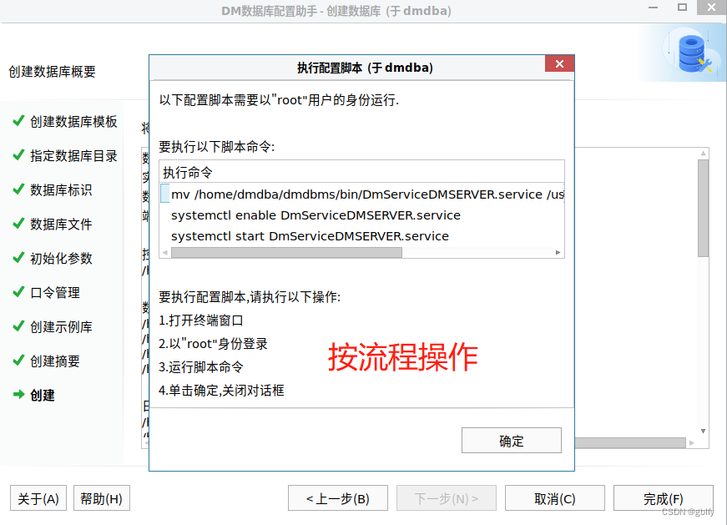
Task: Click the summary panel scroll-up arrow
Action: [704, 153]
